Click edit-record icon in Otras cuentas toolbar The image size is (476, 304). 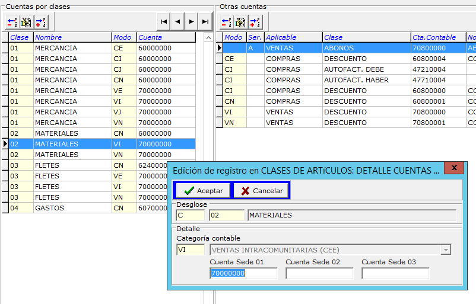[240, 23]
